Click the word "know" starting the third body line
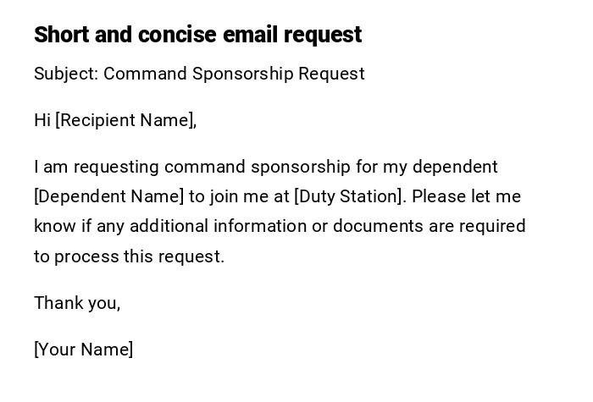The width and height of the screenshot is (593, 402). [x=53, y=227]
